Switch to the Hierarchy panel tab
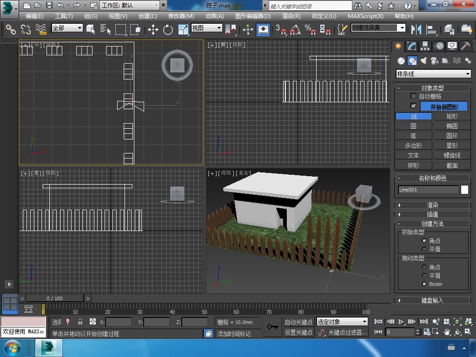This screenshot has width=476, height=357. point(425,46)
